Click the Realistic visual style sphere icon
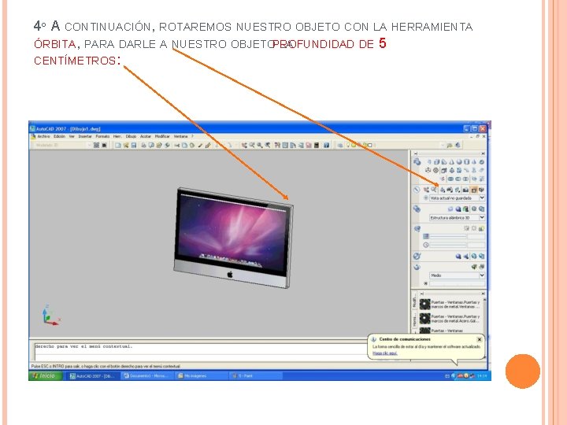 click(458, 209)
